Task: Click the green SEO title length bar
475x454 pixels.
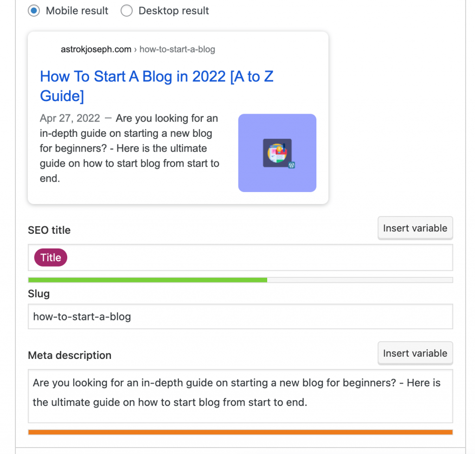Action: pyautogui.click(x=148, y=280)
